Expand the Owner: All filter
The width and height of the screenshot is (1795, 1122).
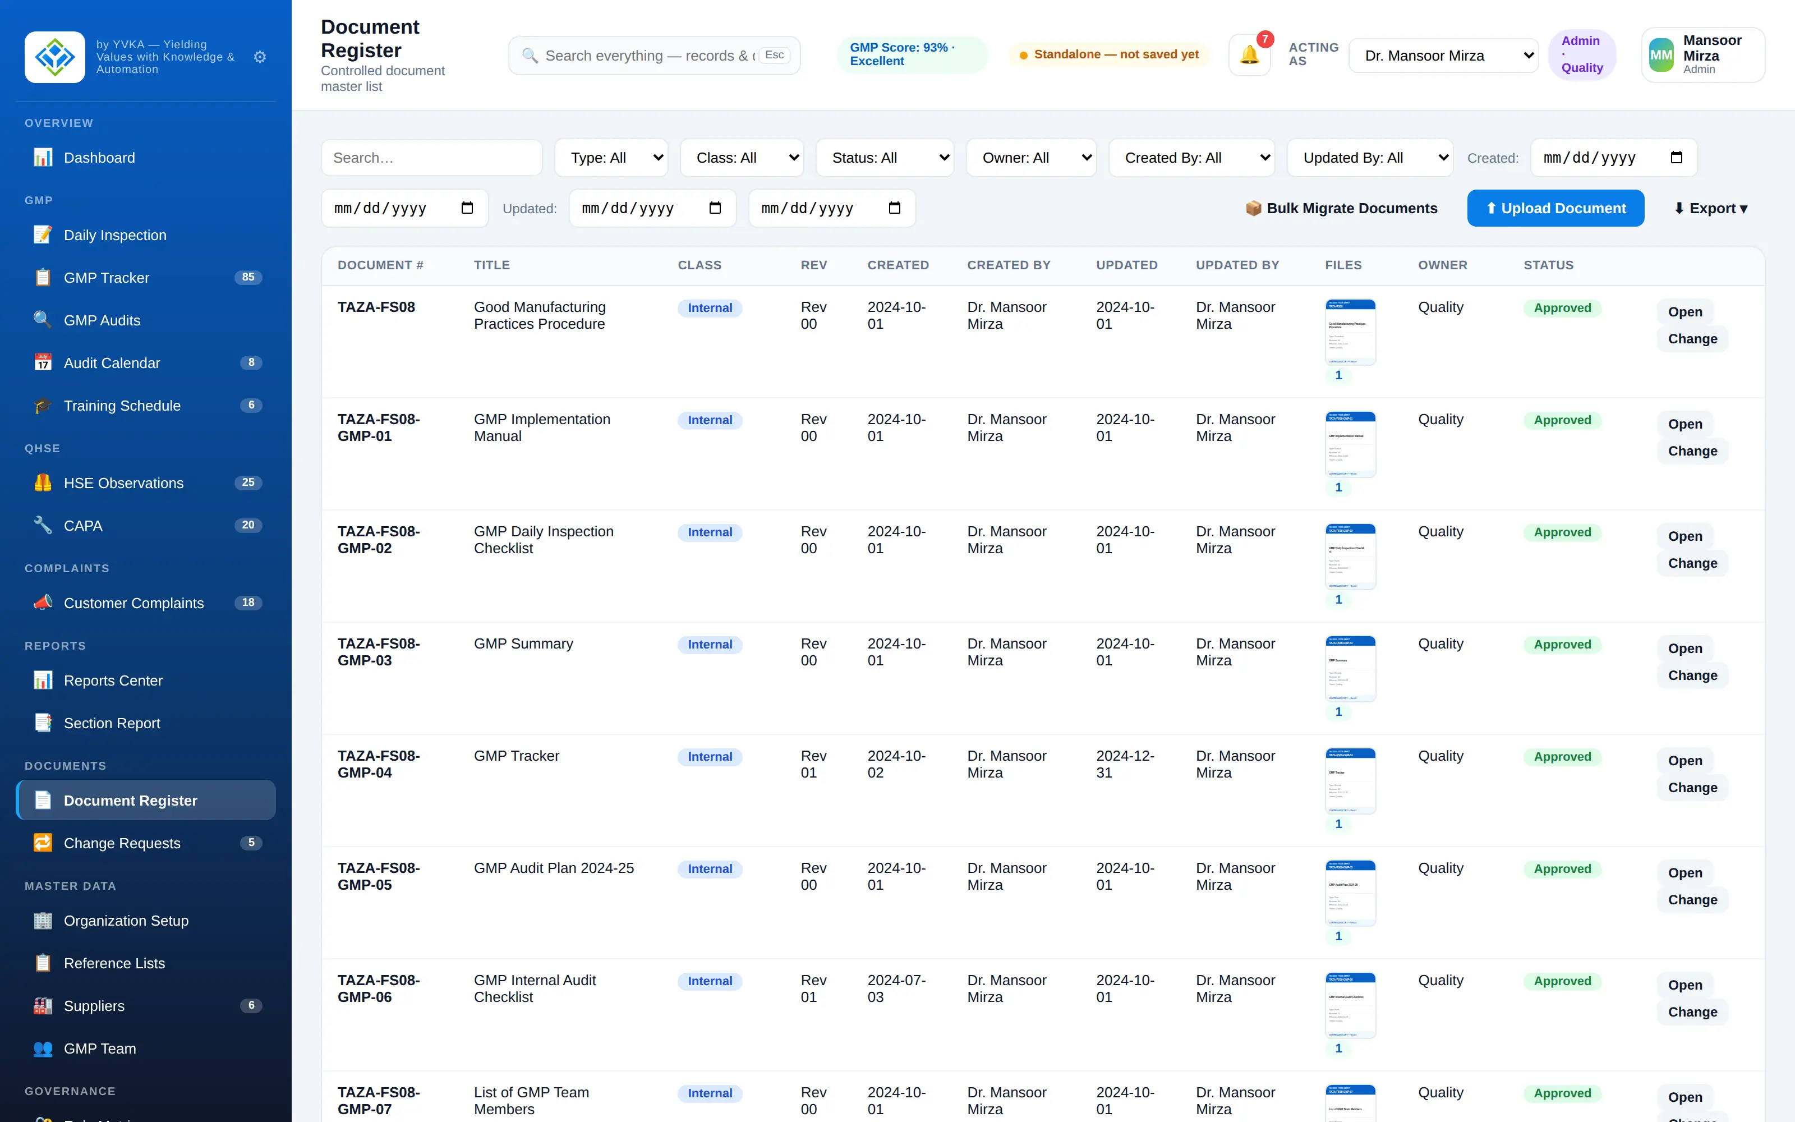pos(1031,157)
